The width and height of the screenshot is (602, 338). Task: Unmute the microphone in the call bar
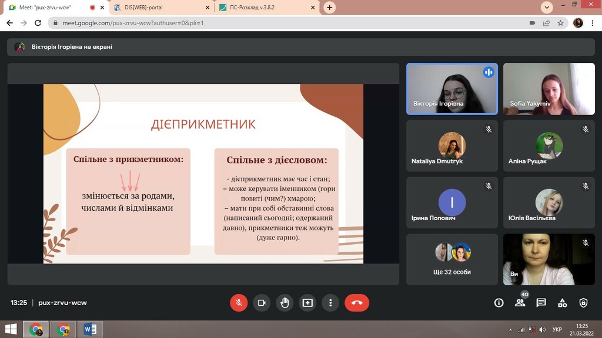tap(239, 303)
